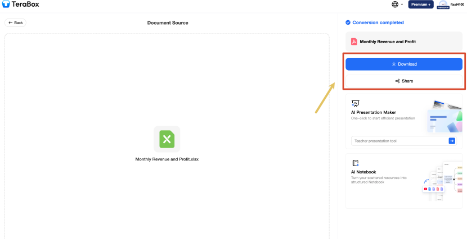Open the user profile avatar
467x239 pixels.
pos(443,4)
